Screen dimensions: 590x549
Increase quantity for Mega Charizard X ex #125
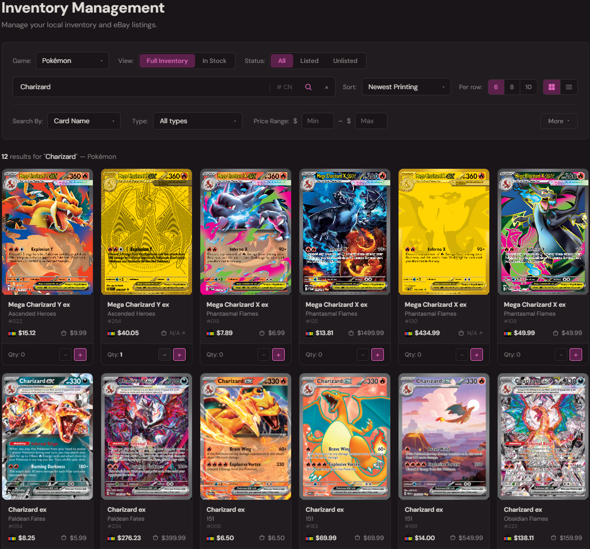[378, 354]
